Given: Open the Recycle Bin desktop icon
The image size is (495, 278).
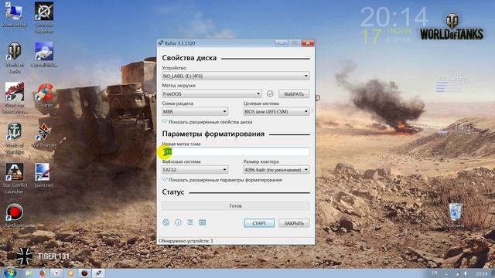Looking at the screenshot, I should (x=456, y=215).
